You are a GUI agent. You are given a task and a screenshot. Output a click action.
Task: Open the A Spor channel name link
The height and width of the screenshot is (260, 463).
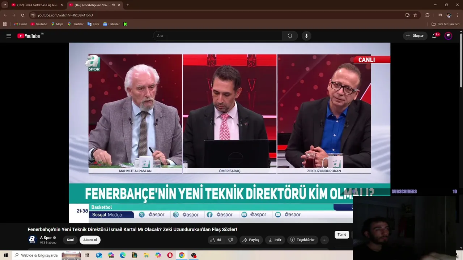click(46, 238)
